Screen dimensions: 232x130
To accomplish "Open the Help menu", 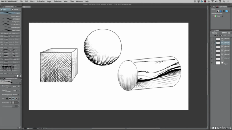I will (x=87, y=1).
